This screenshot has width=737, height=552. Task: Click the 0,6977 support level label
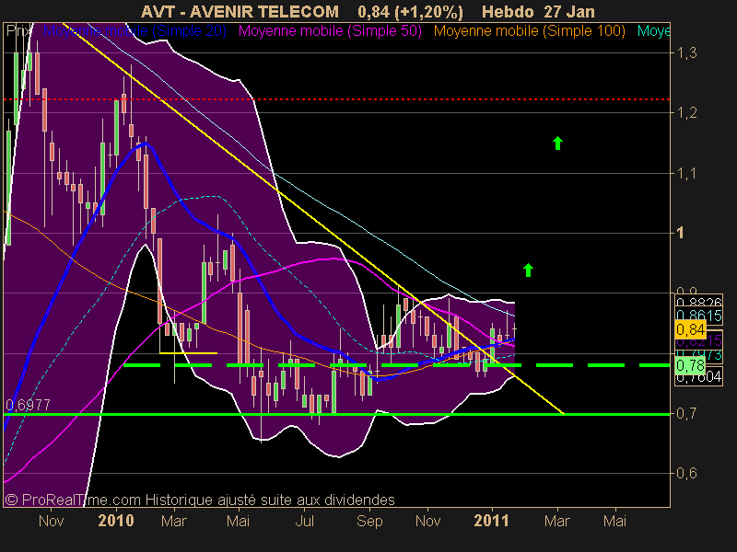click(28, 405)
